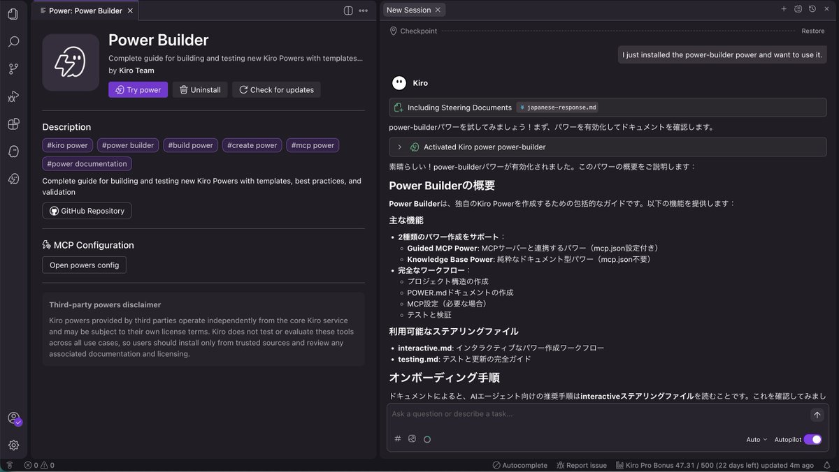The width and height of the screenshot is (839, 472).
Task: Click the #create power tag
Action: (x=252, y=145)
